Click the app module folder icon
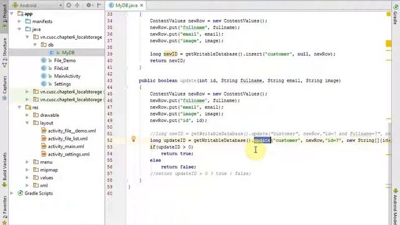The height and width of the screenshot is (225, 400). [x=20, y=14]
